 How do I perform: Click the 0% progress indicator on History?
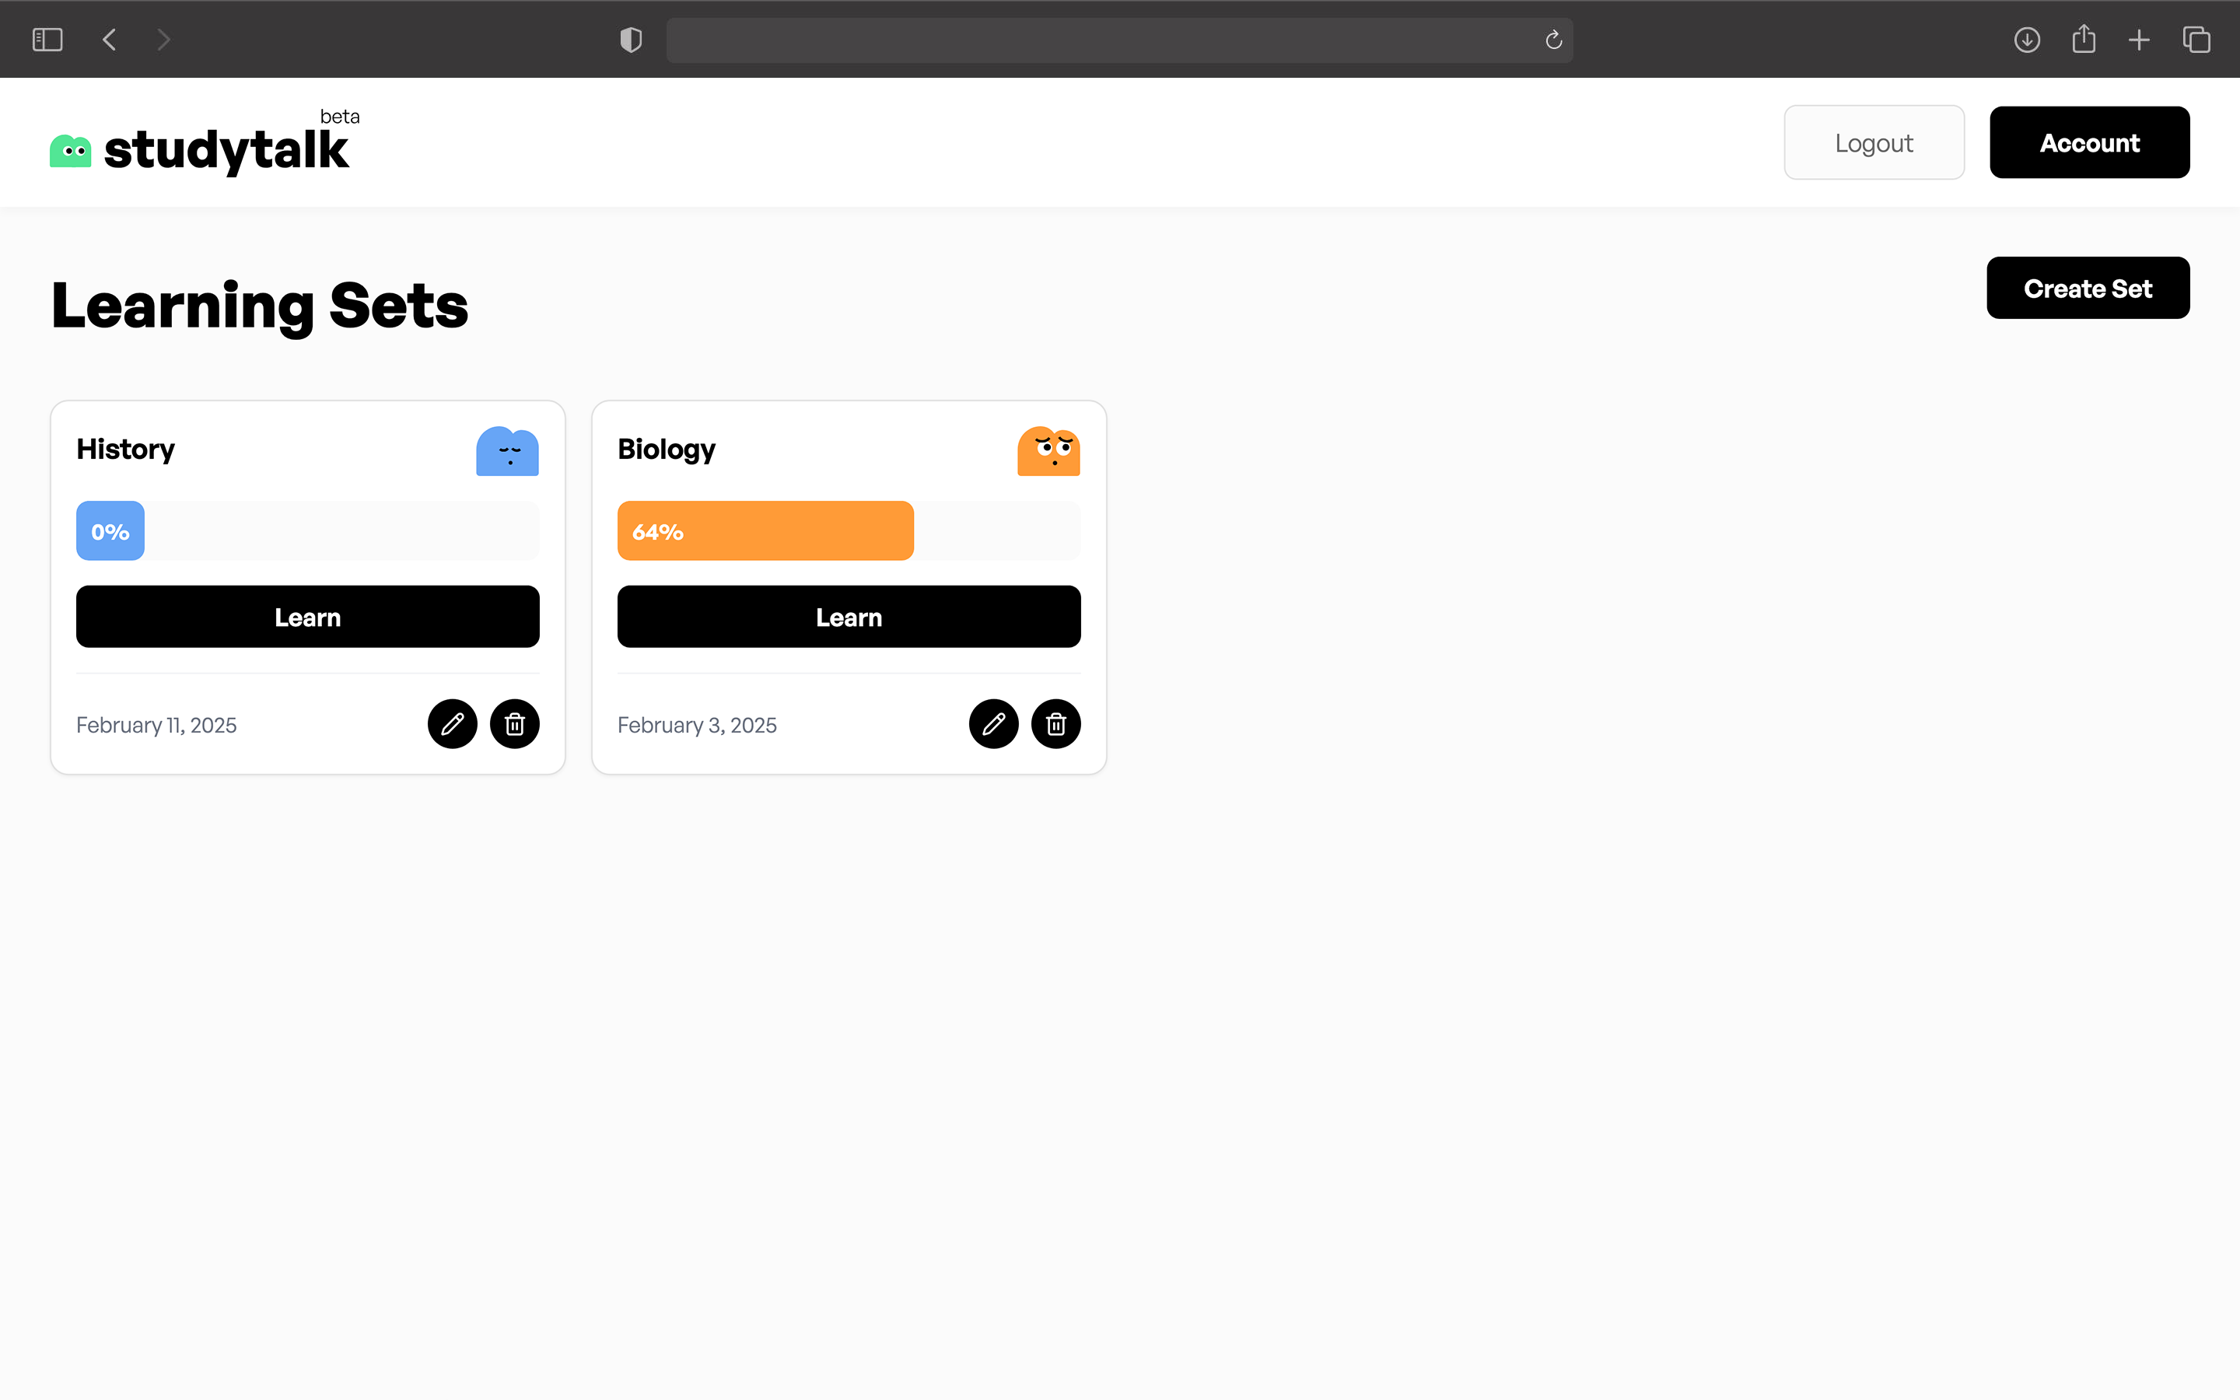click(x=108, y=530)
